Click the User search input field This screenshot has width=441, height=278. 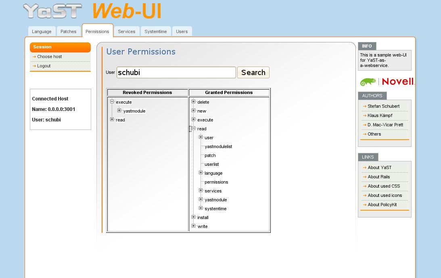pyautogui.click(x=176, y=72)
